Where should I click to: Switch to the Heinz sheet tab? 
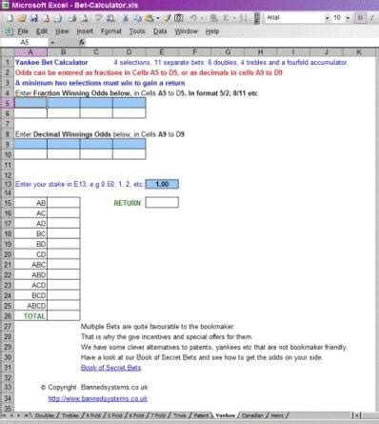tap(277, 415)
